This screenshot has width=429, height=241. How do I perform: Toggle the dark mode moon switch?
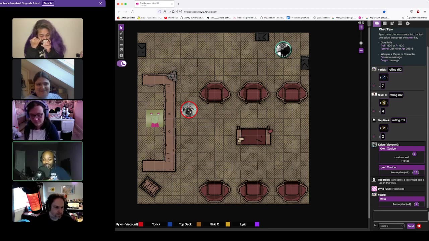[x=122, y=63]
